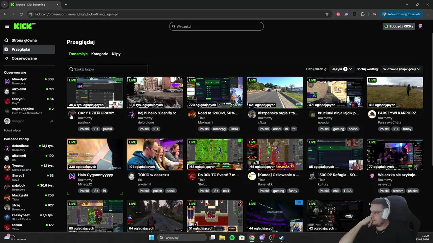Open the Minedpl2 avatar in Obserwowane
The width and height of the screenshot is (433, 243).
(x=7, y=81)
